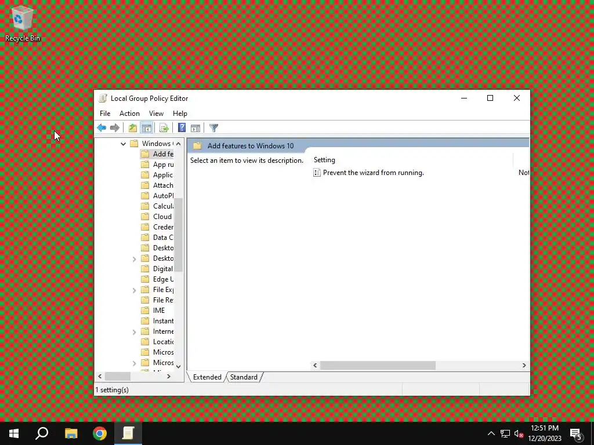The image size is (594, 445).
Task: Click the Group Policy Editor taskbar button
Action: tap(128, 433)
